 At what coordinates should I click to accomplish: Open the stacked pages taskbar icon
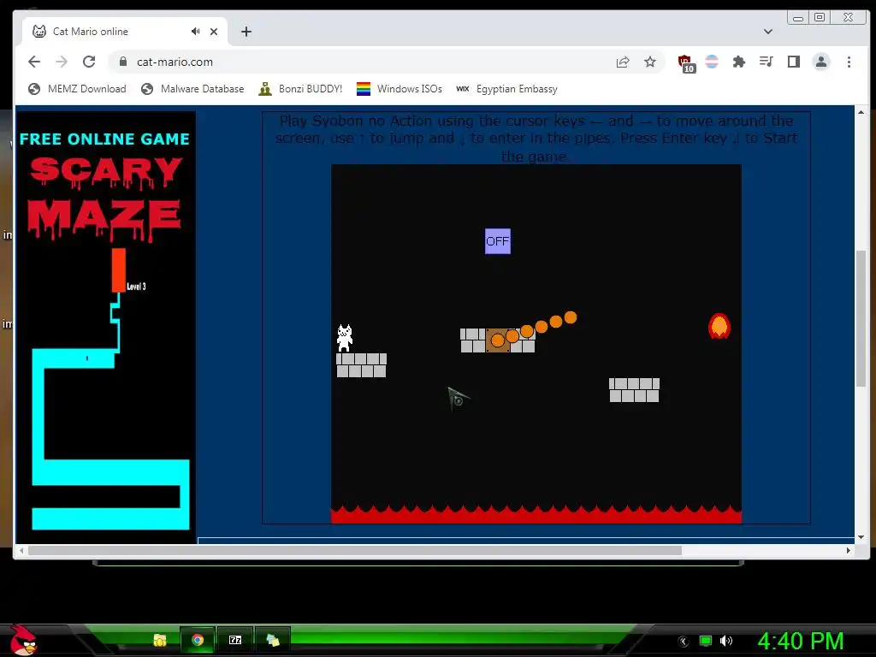point(273,640)
